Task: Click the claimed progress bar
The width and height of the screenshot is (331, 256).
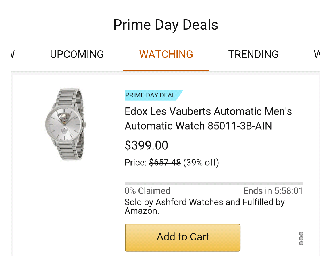Action: click(214, 183)
